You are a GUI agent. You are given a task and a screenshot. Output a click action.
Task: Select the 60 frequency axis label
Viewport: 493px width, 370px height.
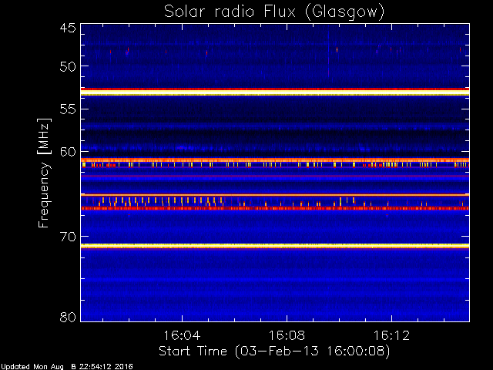[68, 152]
